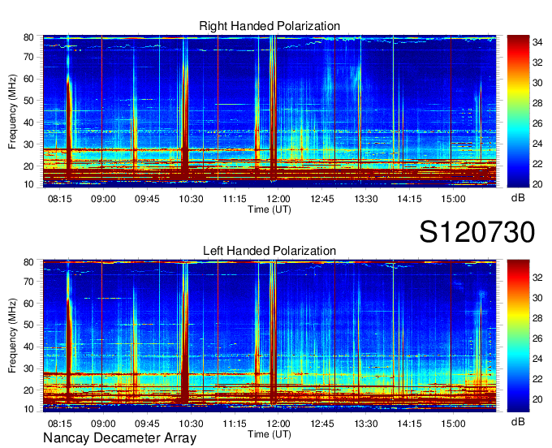Click the 30 MHz tick on Right Handed plot
The height and width of the screenshot is (448, 552).
pyautogui.click(x=28, y=144)
